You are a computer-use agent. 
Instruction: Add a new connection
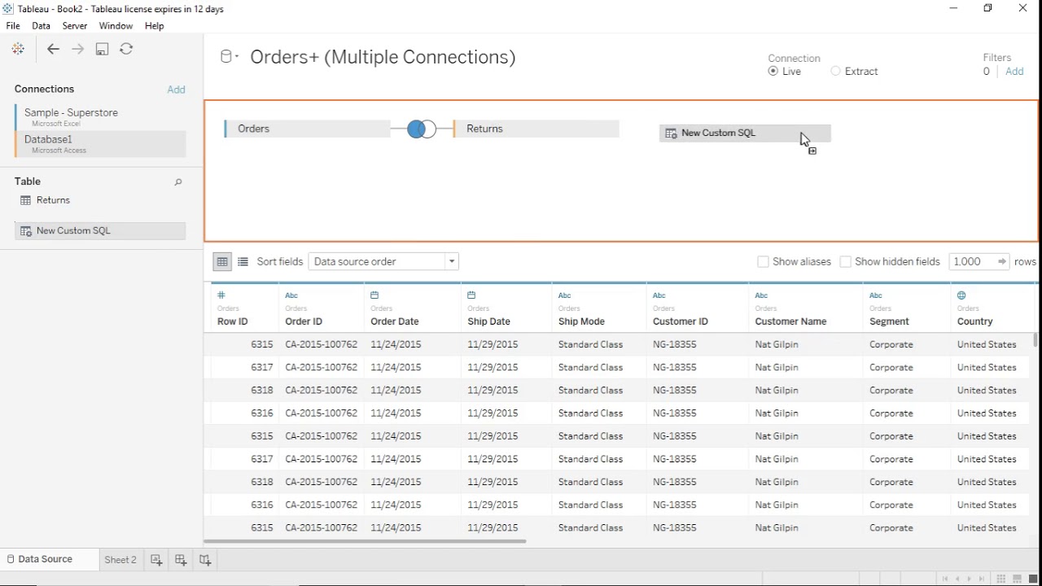[177, 90]
